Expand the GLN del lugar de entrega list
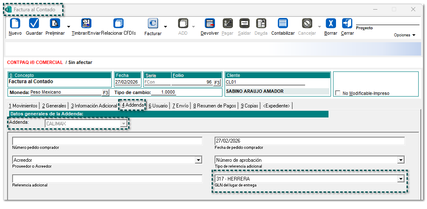Image resolution: width=427 pixels, height=209 pixels. click(401, 179)
